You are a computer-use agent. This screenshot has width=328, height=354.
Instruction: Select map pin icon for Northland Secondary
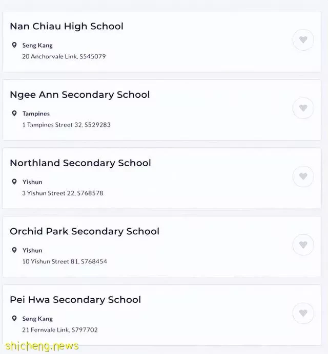coord(14,182)
